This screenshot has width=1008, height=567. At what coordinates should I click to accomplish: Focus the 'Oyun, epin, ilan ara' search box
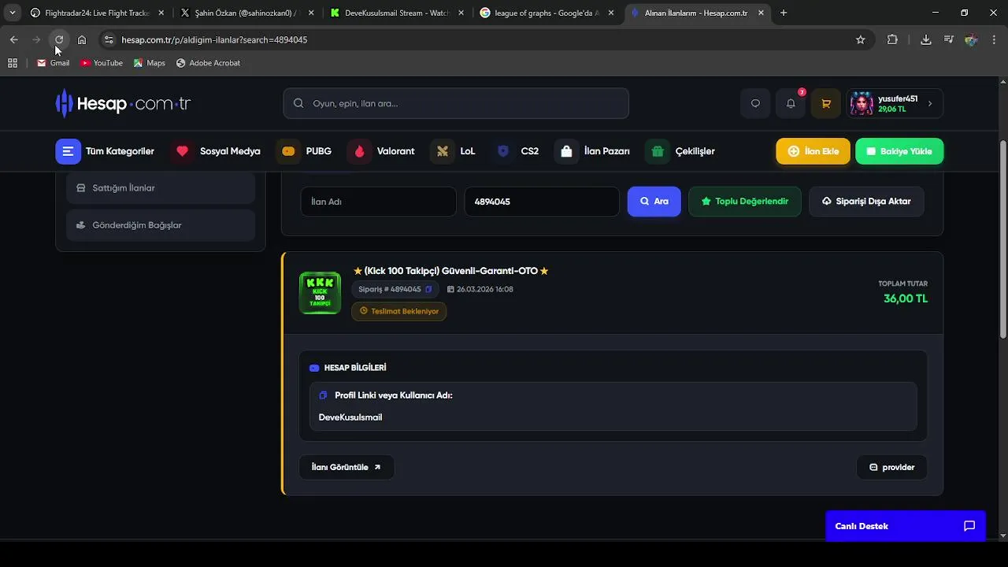[x=456, y=103]
